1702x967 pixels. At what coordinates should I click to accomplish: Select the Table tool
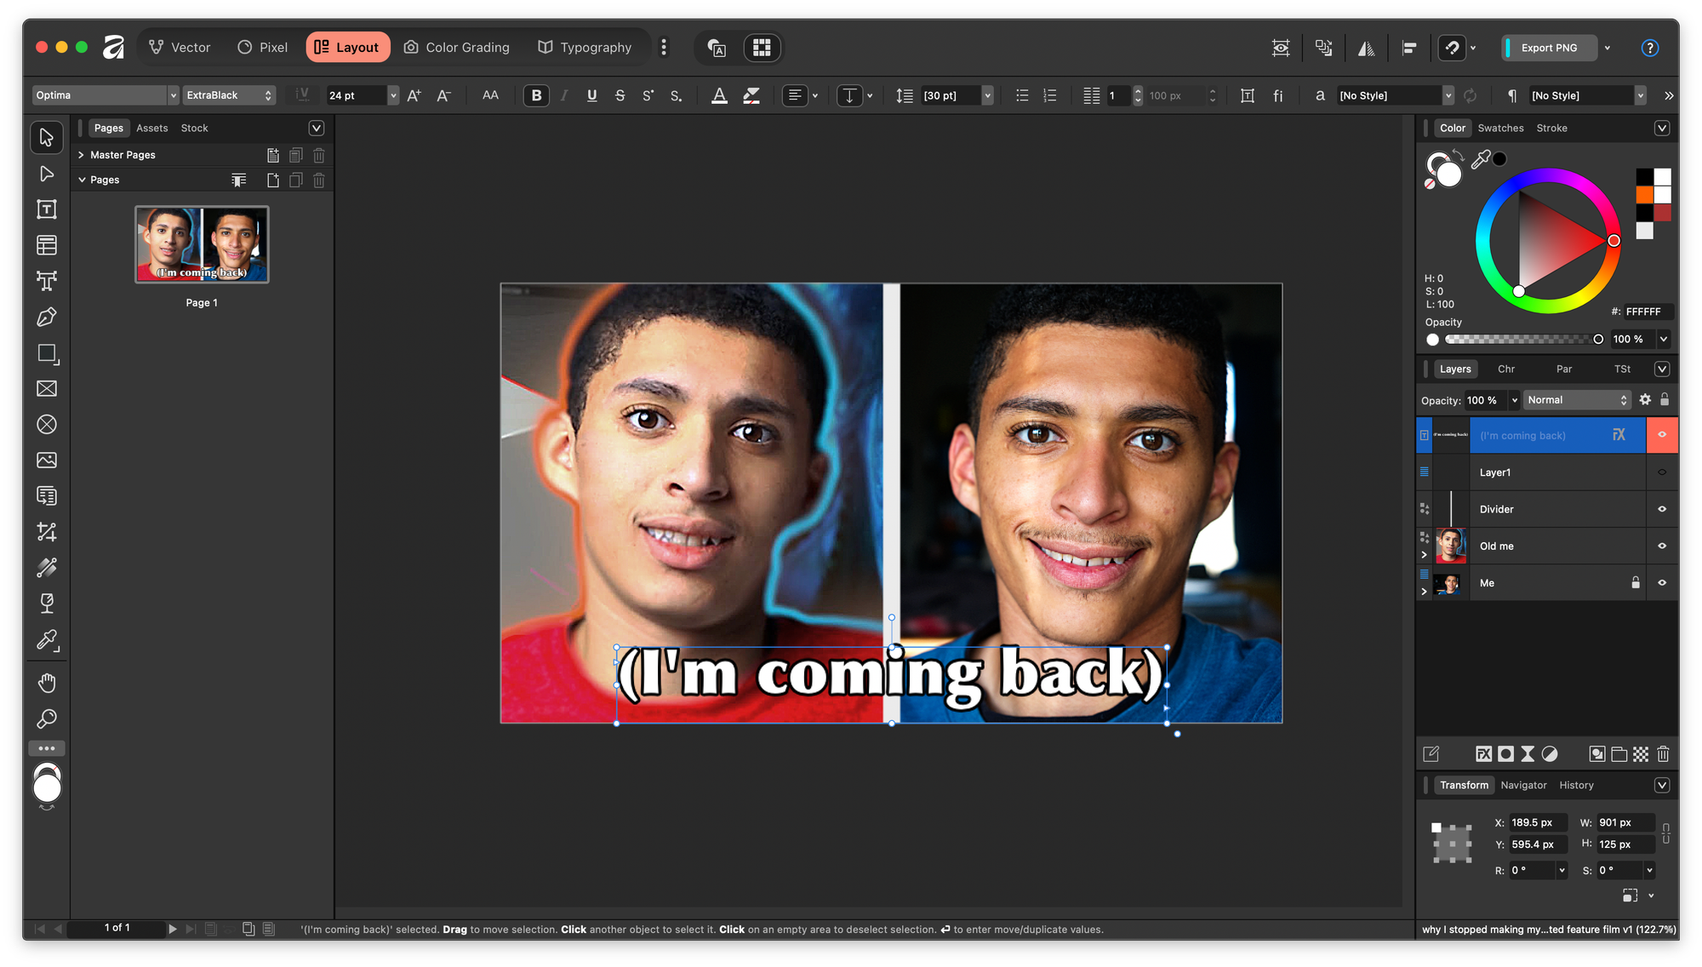point(47,245)
